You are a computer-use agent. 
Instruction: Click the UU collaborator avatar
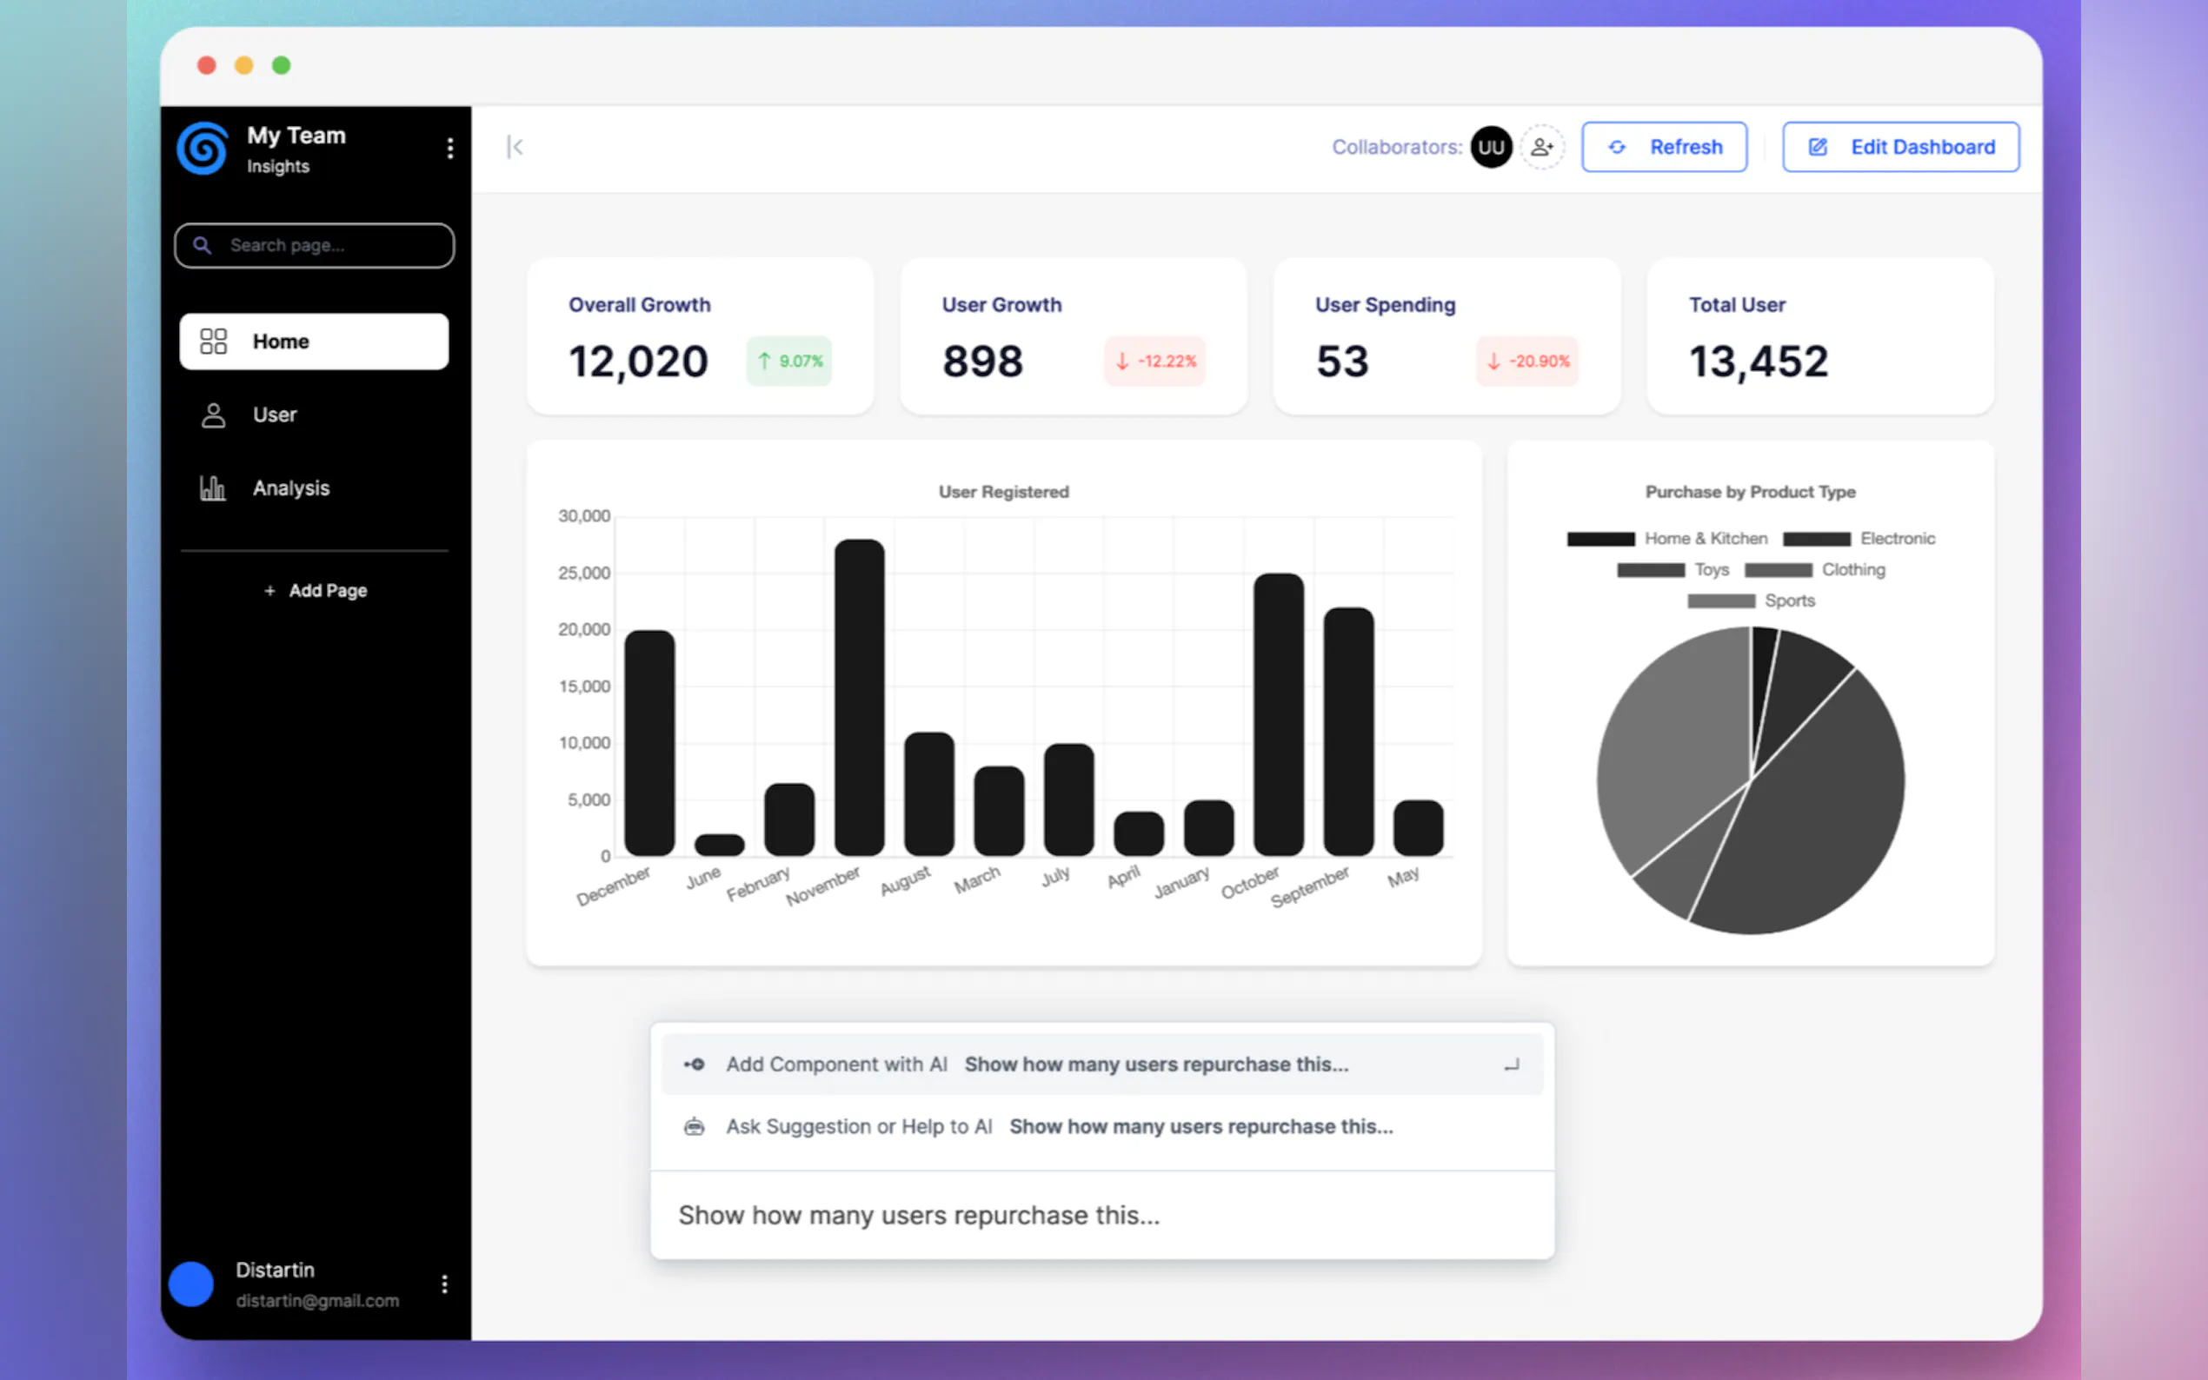pos(1491,147)
